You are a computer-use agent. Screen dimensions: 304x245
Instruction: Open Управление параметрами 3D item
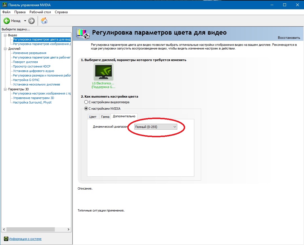click(33, 98)
